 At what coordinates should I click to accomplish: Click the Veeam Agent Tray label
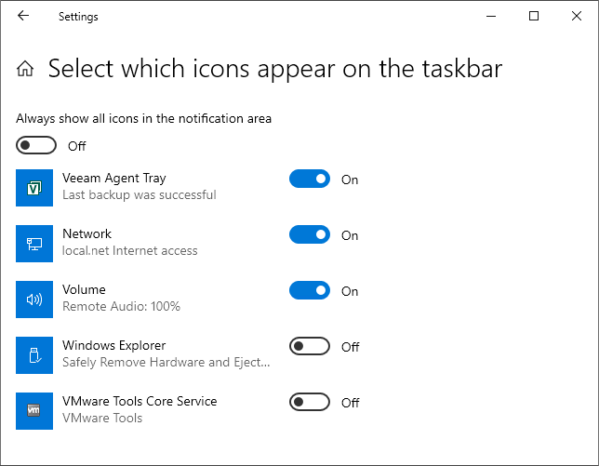pyautogui.click(x=113, y=178)
